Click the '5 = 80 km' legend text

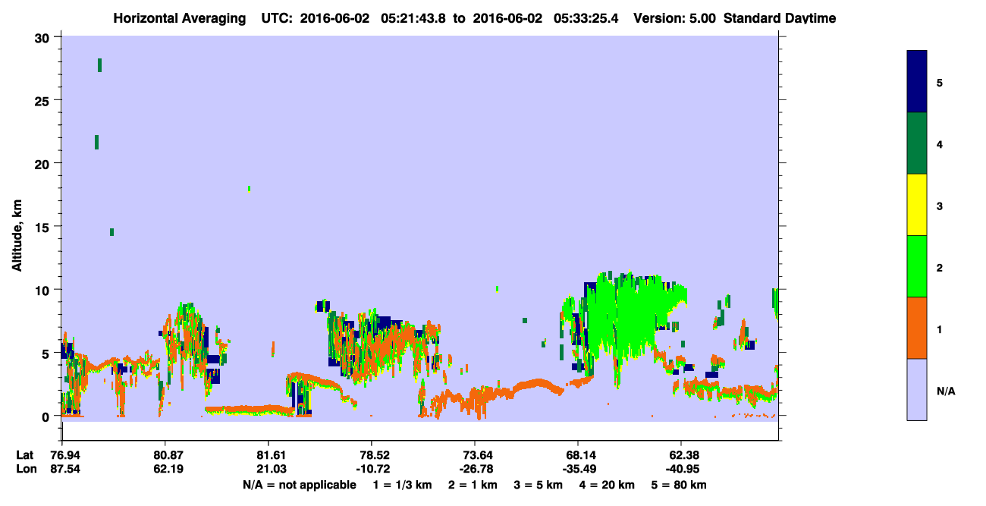click(679, 484)
